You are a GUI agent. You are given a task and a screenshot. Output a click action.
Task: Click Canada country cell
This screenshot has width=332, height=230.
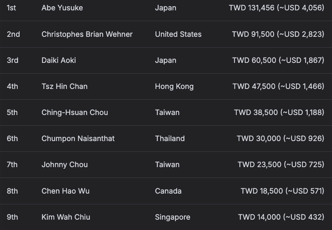(168, 191)
